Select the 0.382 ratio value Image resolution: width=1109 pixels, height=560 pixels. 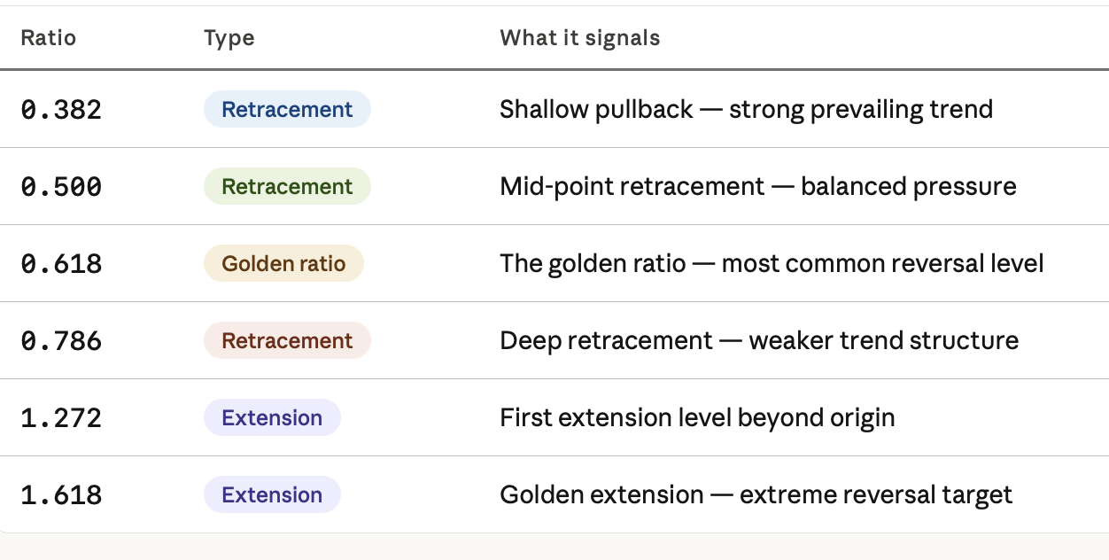61,110
